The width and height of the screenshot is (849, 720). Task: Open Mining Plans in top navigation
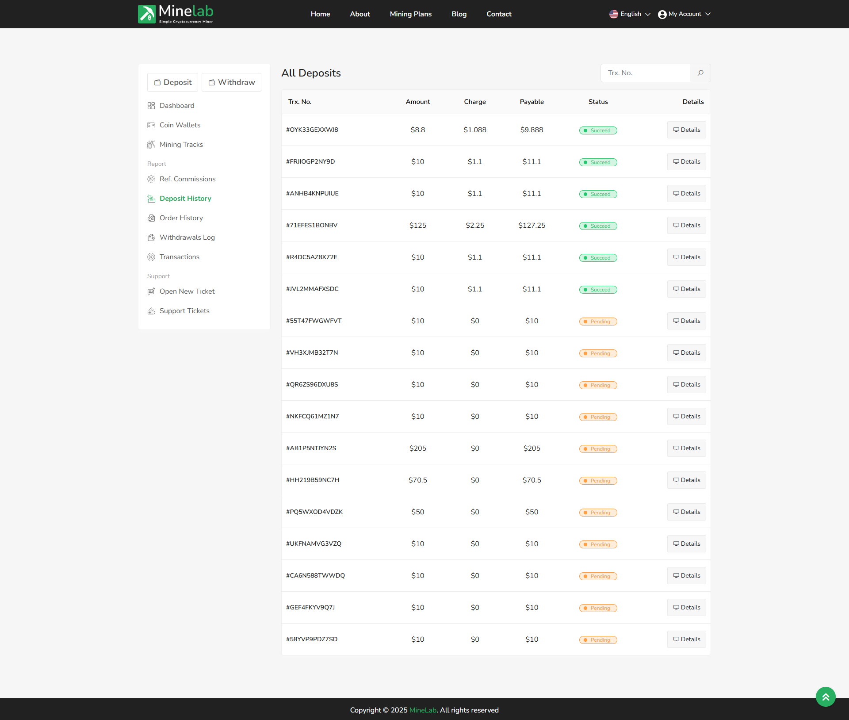pos(410,14)
